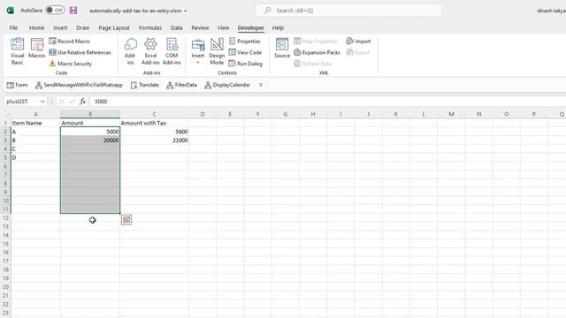Image resolution: width=566 pixels, height=318 pixels.
Task: Open COM Add-ins
Action: tap(172, 51)
